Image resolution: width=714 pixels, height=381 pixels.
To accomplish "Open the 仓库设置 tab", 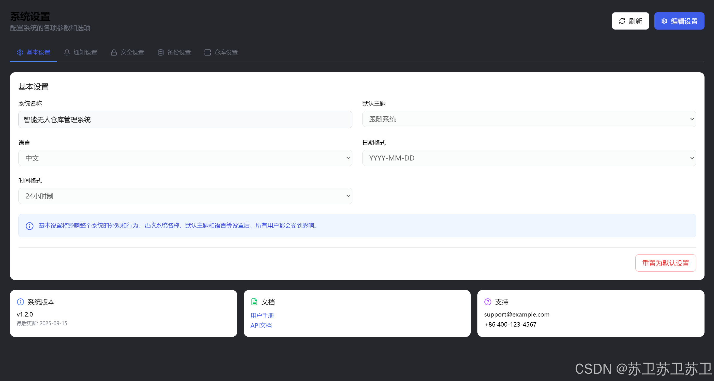I will click(x=225, y=52).
